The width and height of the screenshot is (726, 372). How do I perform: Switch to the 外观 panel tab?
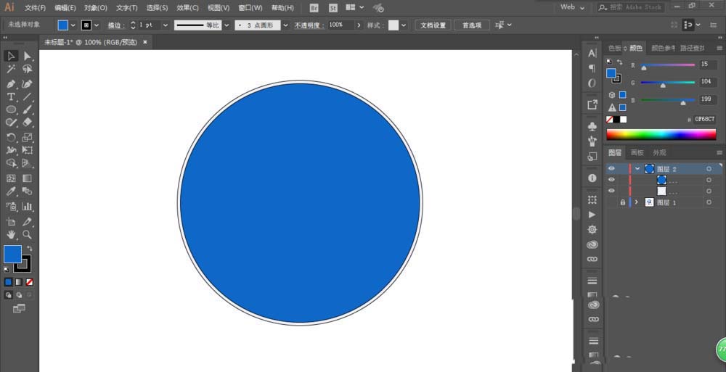pyautogui.click(x=659, y=153)
